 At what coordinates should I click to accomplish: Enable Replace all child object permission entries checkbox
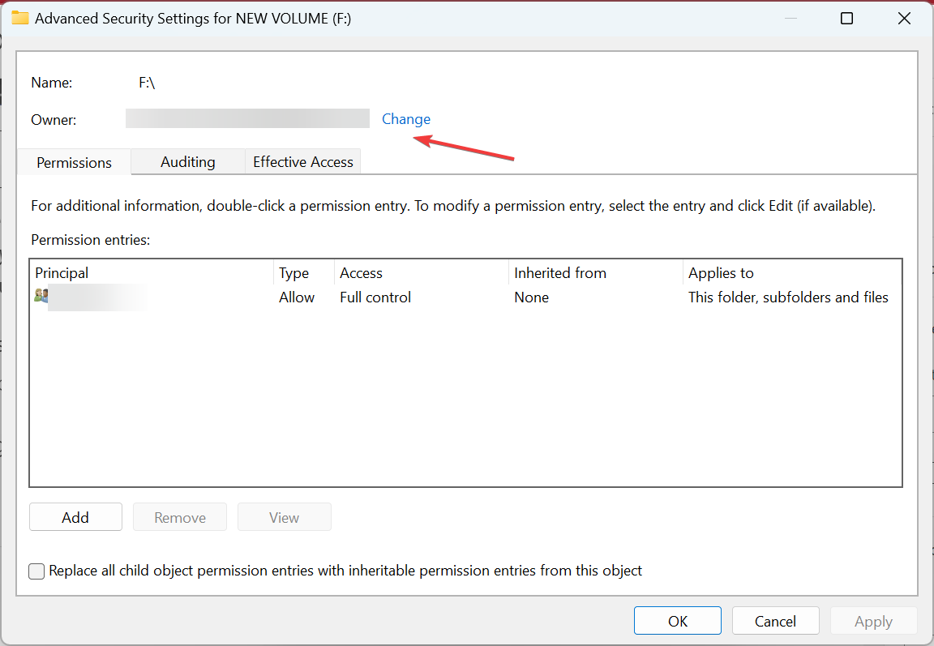point(37,571)
